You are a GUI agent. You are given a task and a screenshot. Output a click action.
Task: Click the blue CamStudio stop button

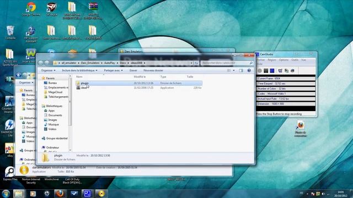[x=272, y=71]
